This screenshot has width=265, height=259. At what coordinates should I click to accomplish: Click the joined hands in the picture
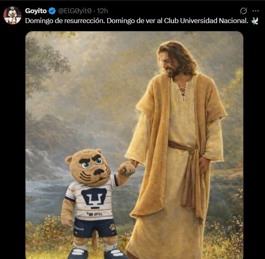pos(127,167)
